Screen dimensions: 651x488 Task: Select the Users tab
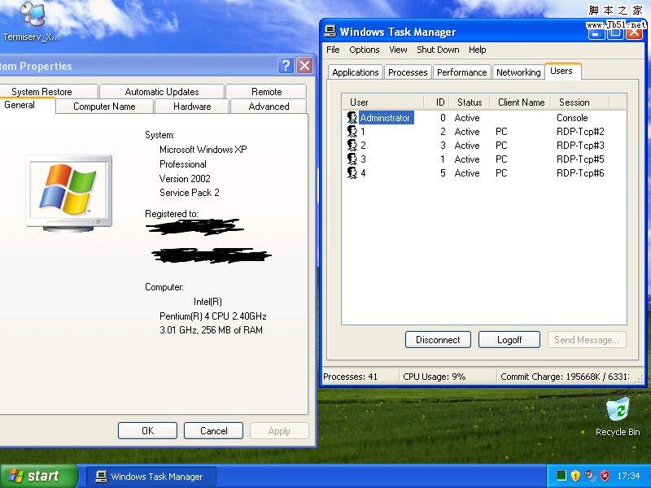561,71
